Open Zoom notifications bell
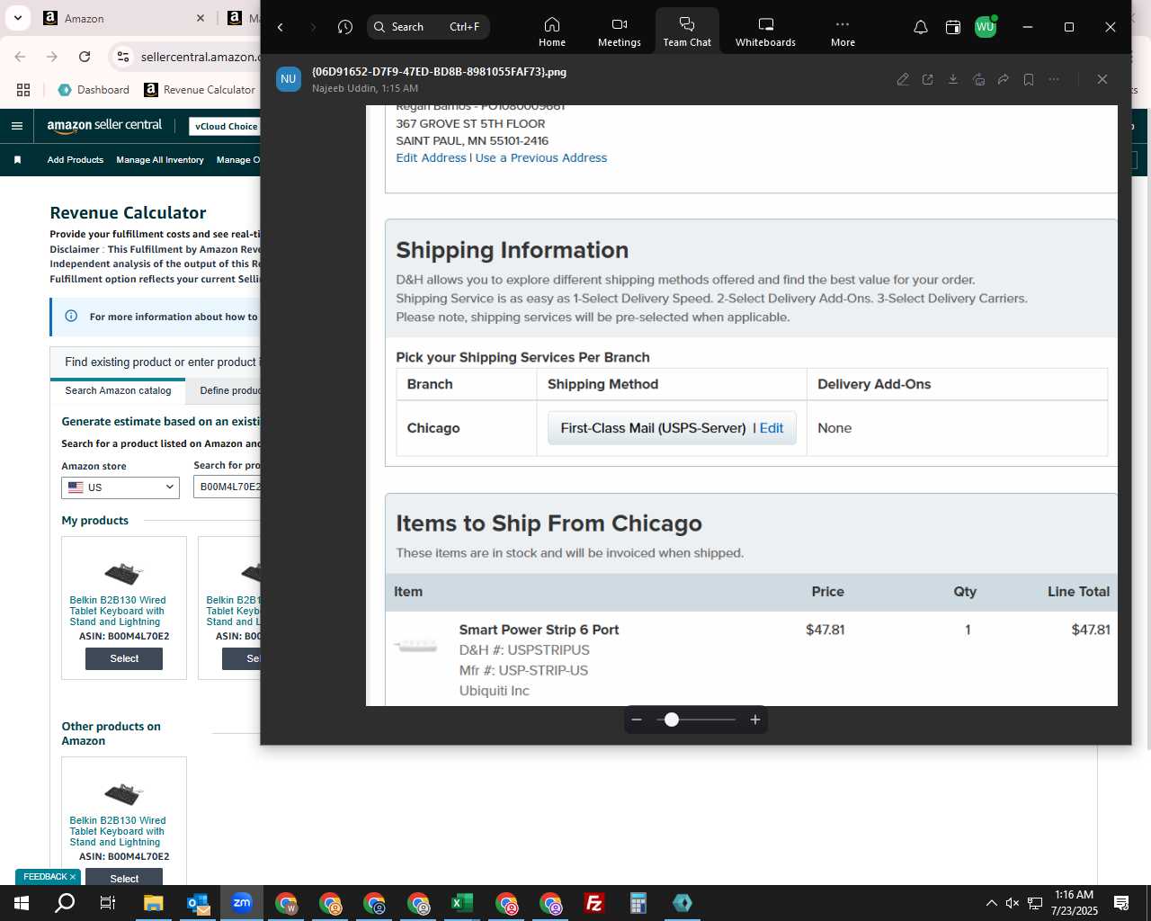This screenshot has width=1151, height=921. (921, 27)
